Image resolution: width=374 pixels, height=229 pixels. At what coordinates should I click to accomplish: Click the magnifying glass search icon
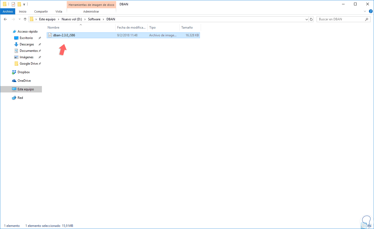pyautogui.click(x=367, y=19)
